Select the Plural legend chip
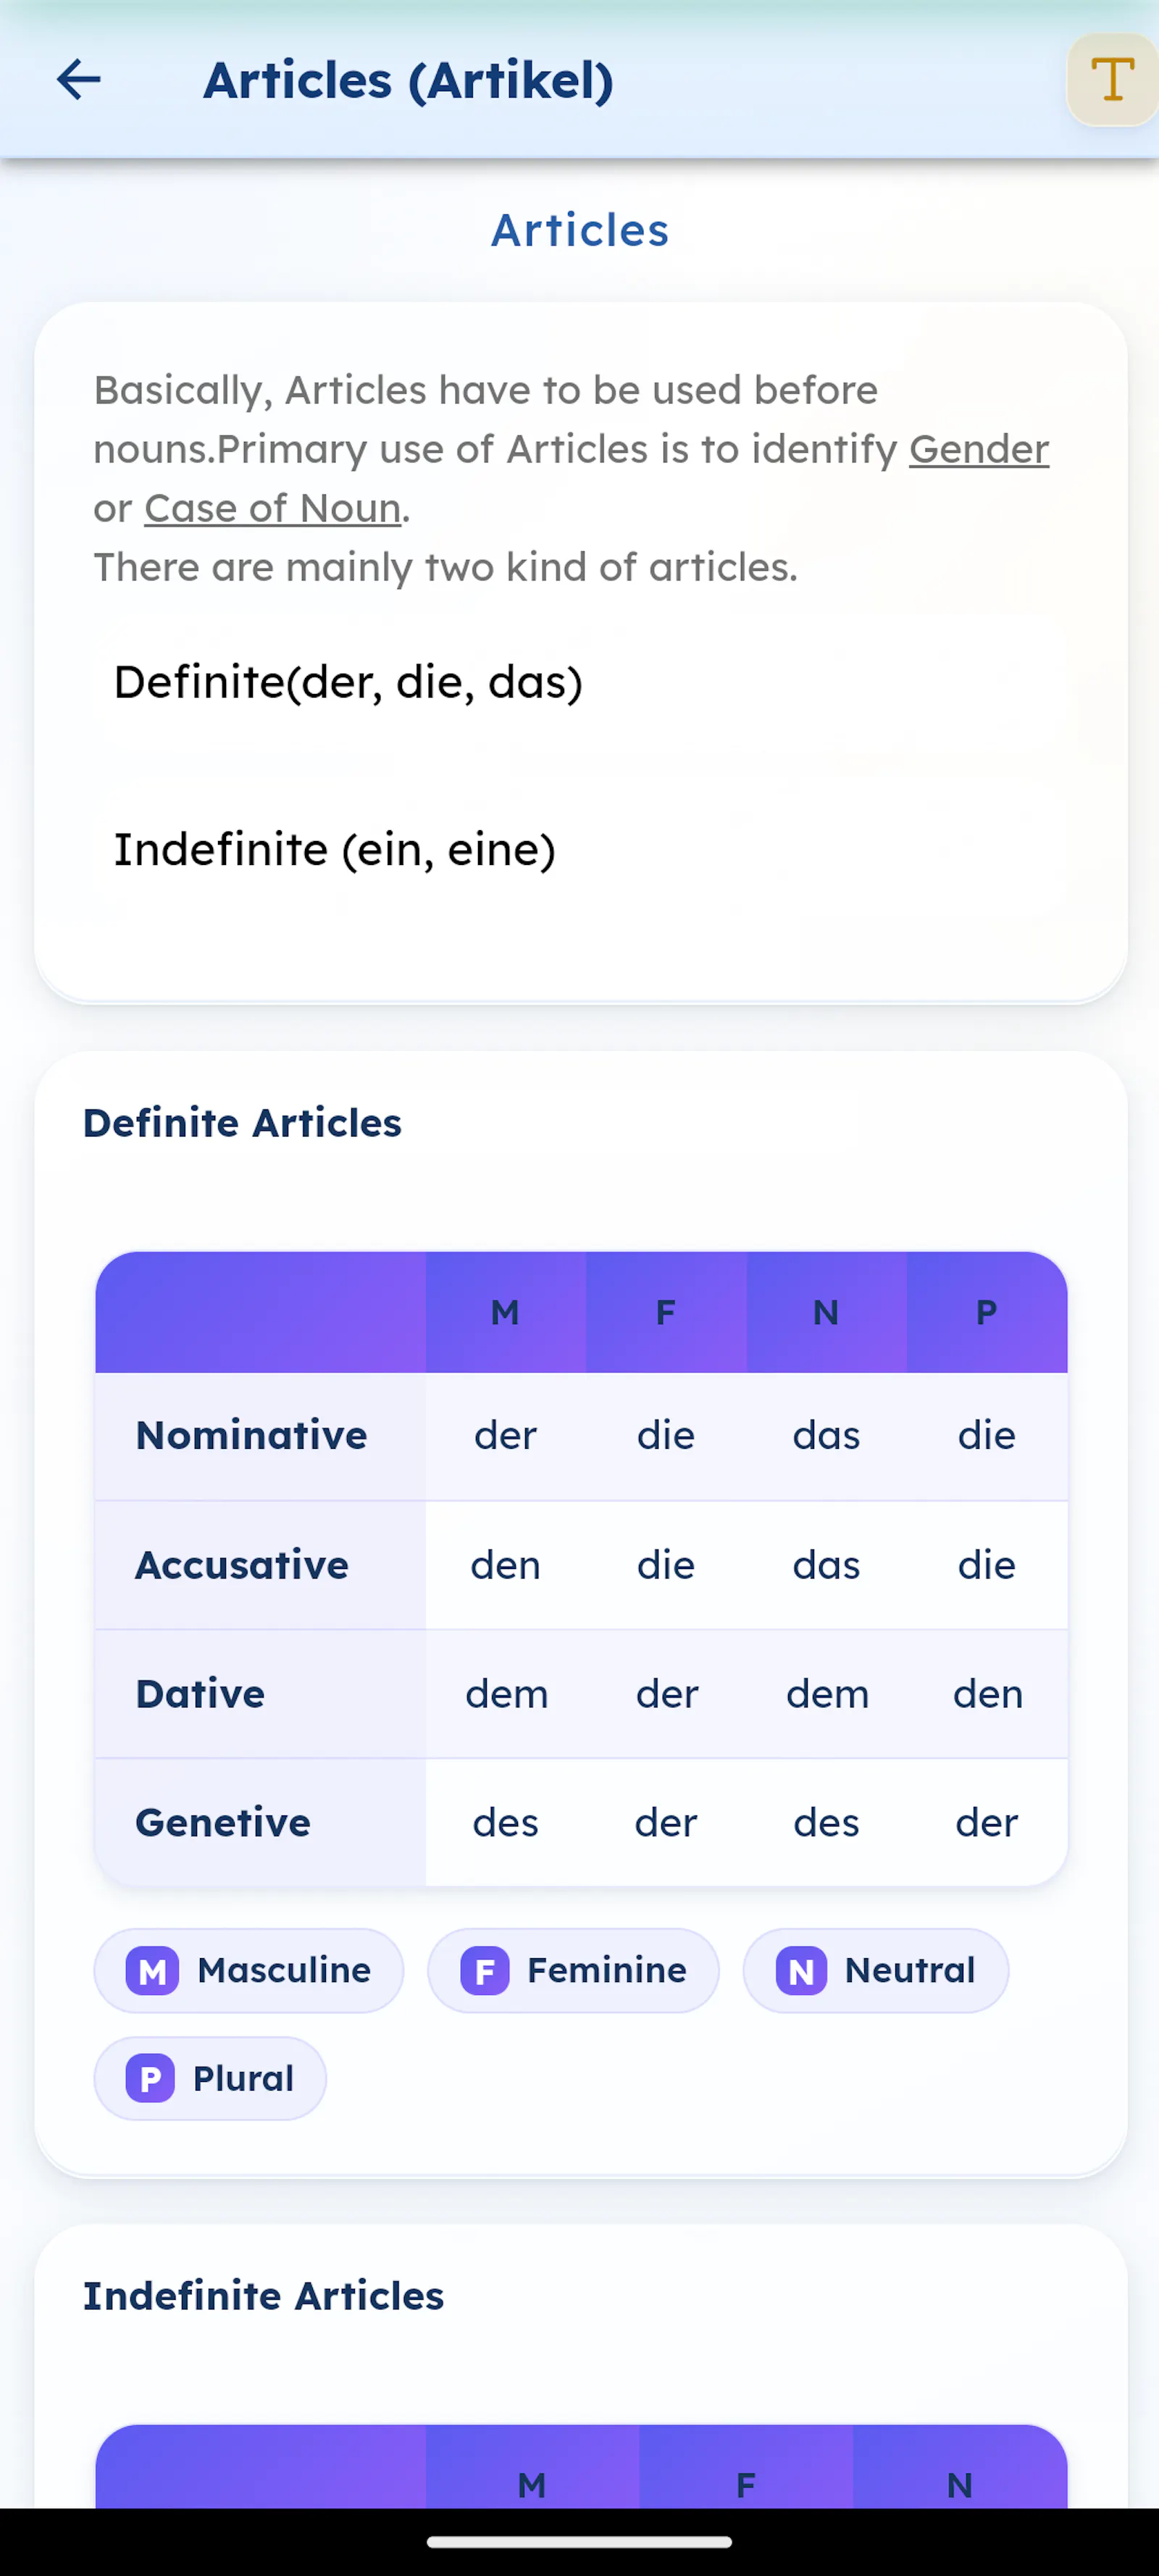This screenshot has height=2576, width=1159. [210, 2079]
